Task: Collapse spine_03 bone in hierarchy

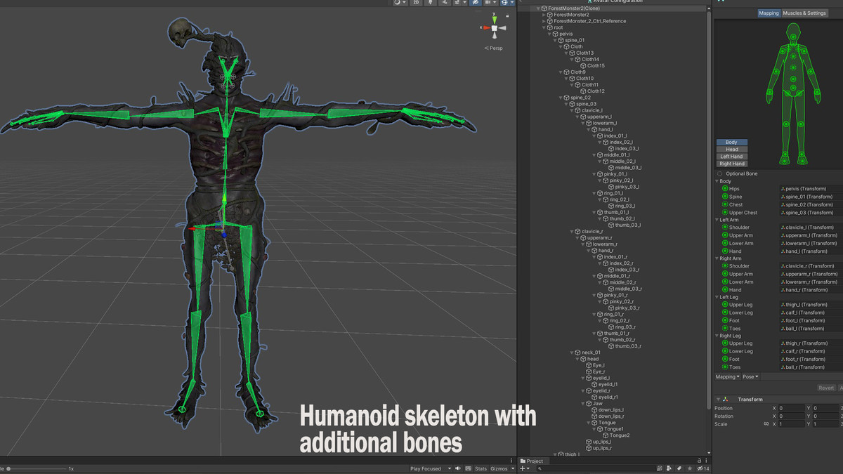Action: tap(568, 104)
